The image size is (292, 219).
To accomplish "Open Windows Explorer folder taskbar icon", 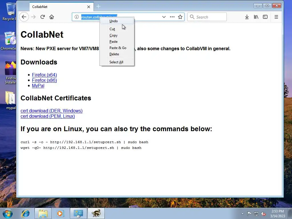I will [43, 213].
